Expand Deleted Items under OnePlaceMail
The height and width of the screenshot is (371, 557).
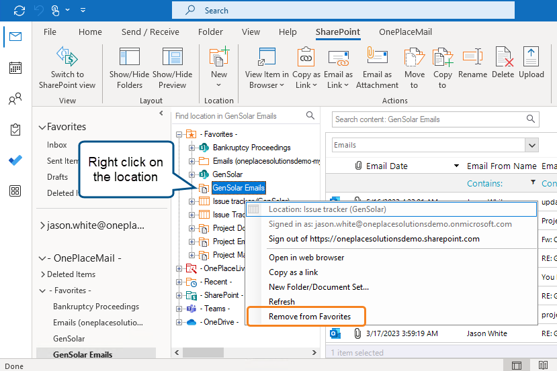(x=42, y=274)
